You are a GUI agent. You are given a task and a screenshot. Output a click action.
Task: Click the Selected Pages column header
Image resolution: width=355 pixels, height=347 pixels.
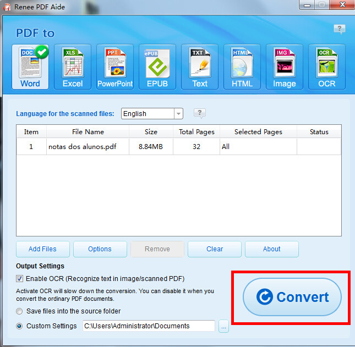(x=258, y=131)
